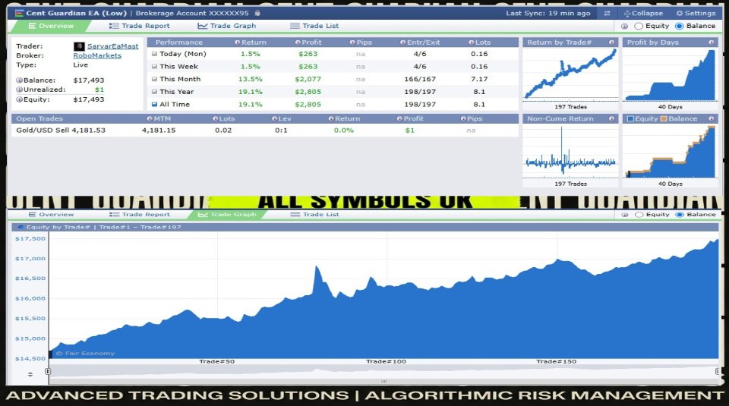Image resolution: width=729 pixels, height=406 pixels.
Task: Open the Return by Trade# mini chart
Action: pyautogui.click(x=570, y=74)
